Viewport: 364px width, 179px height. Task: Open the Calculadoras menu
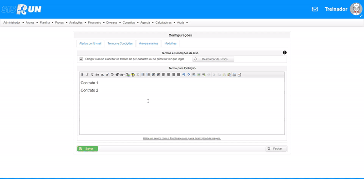pyautogui.click(x=165, y=23)
